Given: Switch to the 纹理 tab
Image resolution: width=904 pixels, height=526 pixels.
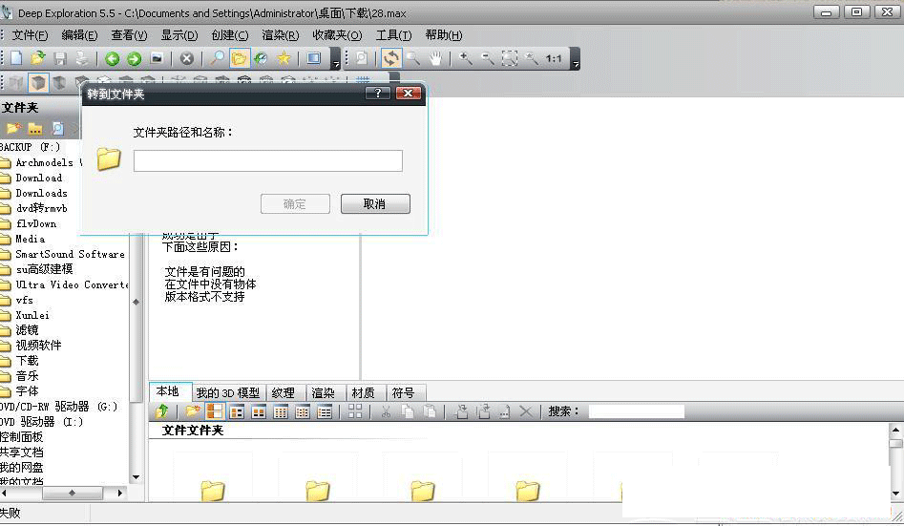Looking at the screenshot, I should click(284, 392).
